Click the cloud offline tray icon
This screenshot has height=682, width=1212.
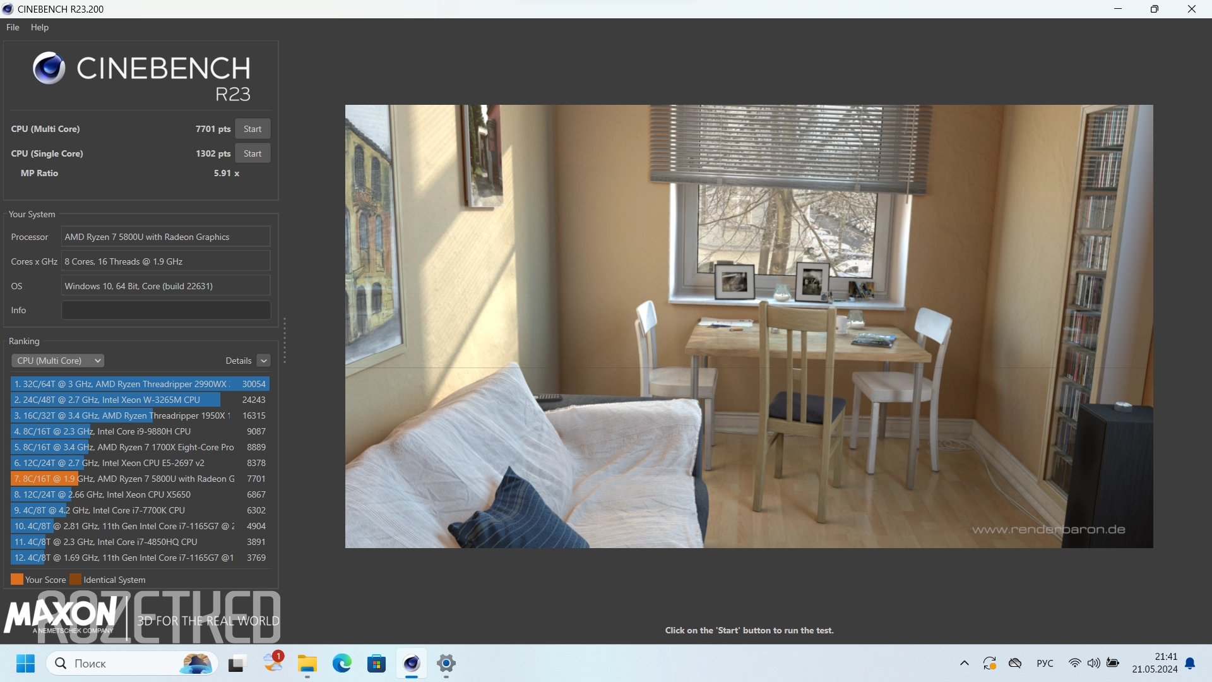tap(1015, 663)
